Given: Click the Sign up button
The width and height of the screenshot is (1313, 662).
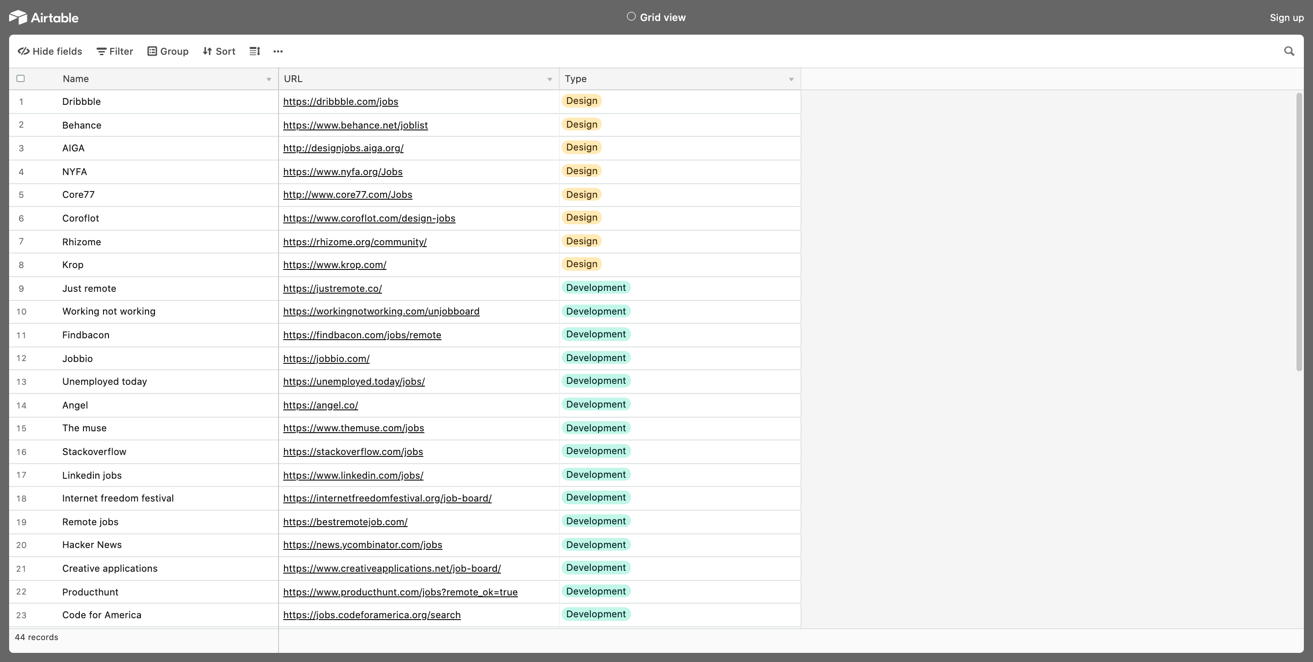Looking at the screenshot, I should click(x=1286, y=18).
